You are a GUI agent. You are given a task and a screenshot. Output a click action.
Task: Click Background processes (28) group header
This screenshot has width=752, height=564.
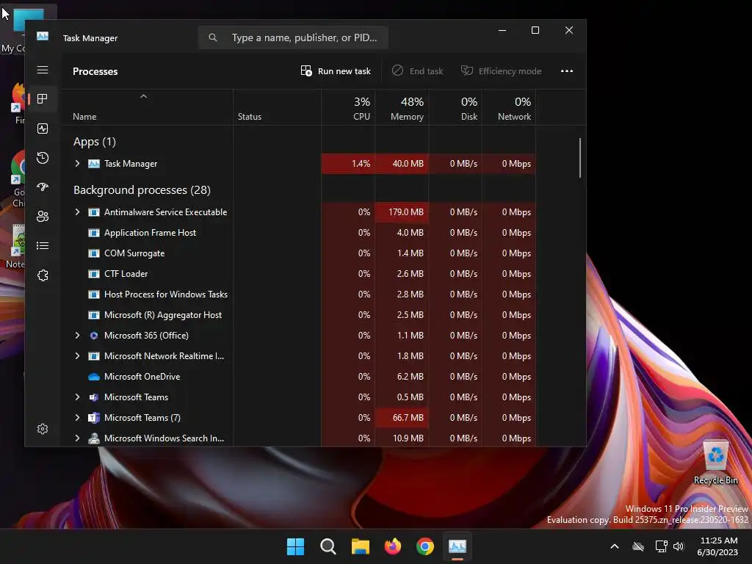coord(142,190)
